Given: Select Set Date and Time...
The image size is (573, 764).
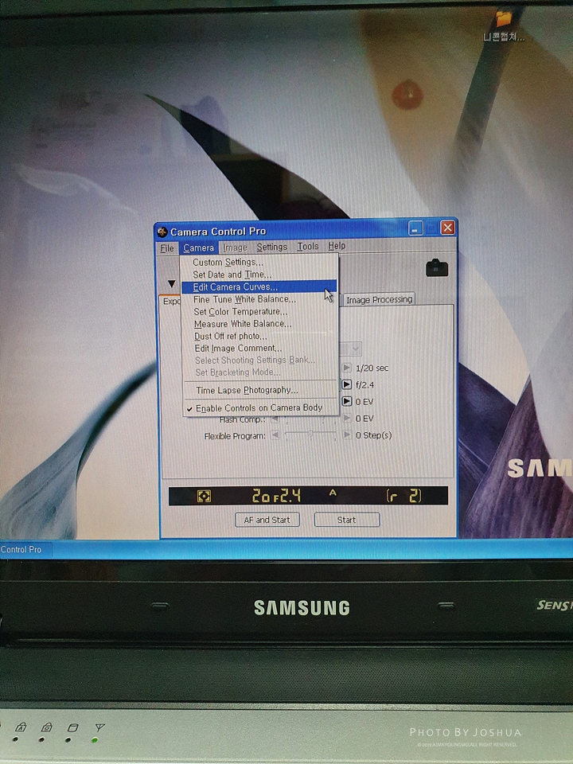Looking at the screenshot, I should 259,275.
